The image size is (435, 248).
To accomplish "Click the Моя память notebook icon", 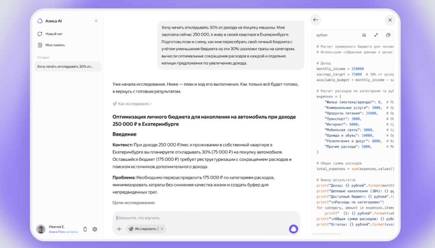I will (40, 45).
